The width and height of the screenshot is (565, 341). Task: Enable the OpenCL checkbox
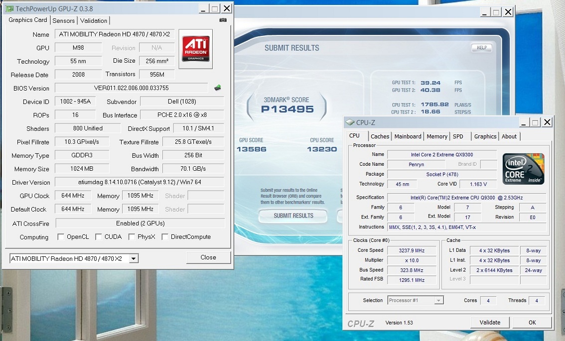(61, 237)
